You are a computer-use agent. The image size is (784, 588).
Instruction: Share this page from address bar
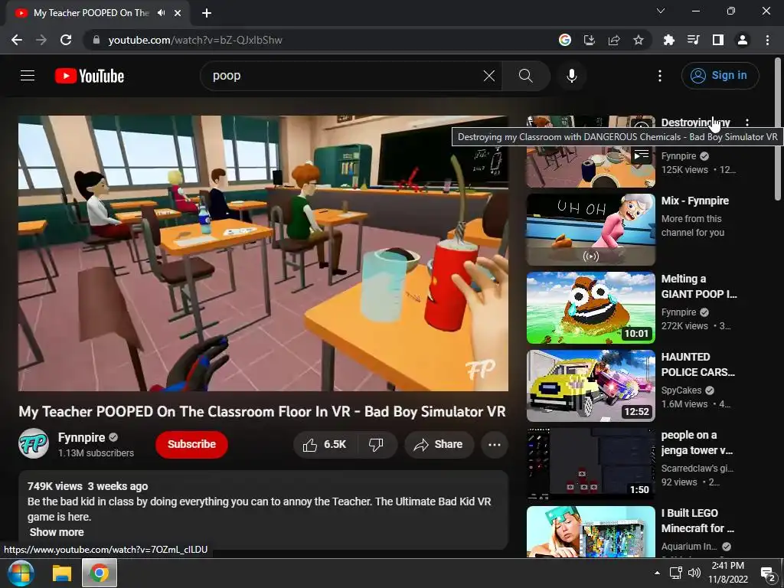click(614, 40)
